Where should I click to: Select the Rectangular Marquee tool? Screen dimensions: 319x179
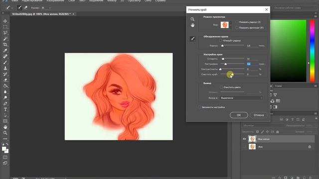click(x=5, y=27)
